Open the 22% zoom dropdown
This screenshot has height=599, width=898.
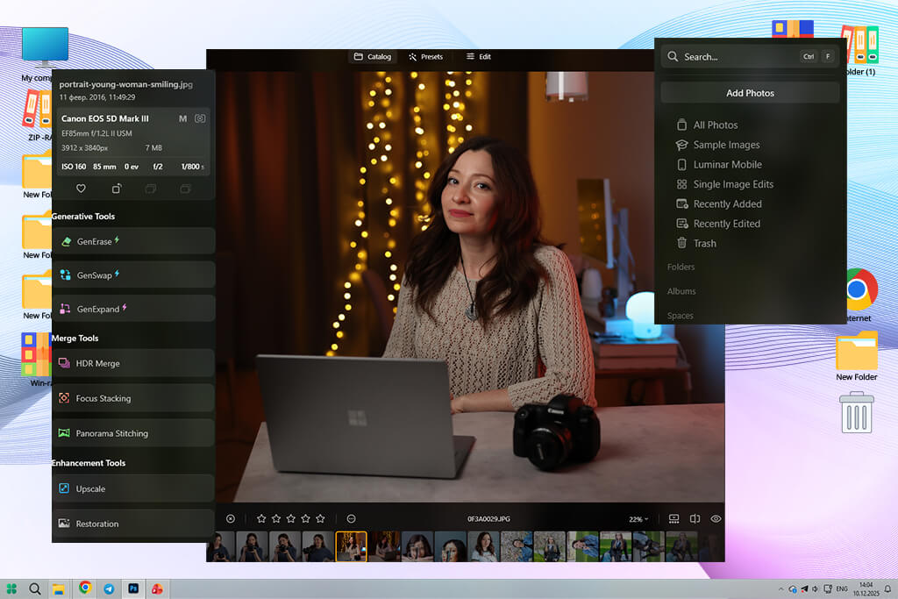pos(638,519)
